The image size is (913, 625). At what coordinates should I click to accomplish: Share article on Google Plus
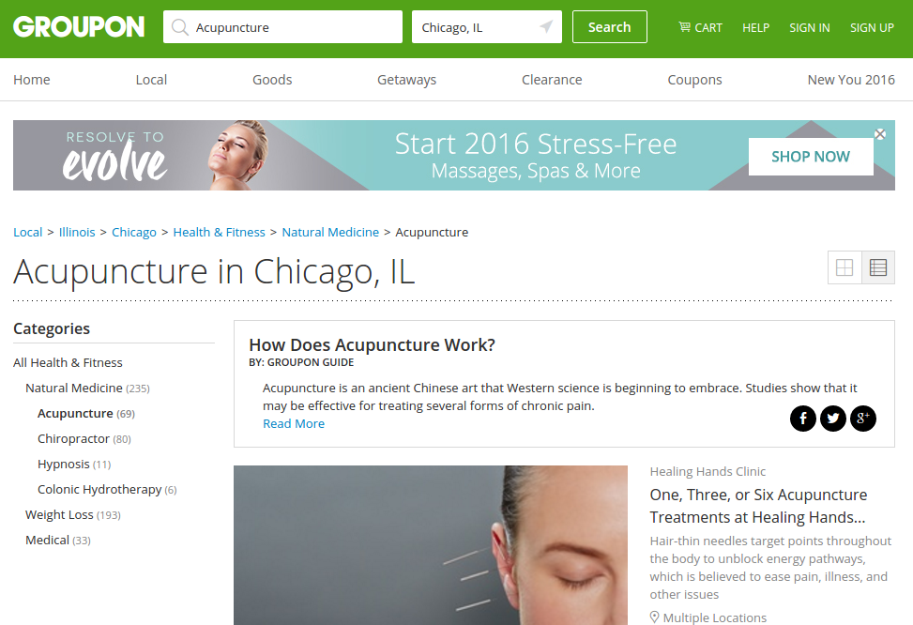tap(863, 419)
